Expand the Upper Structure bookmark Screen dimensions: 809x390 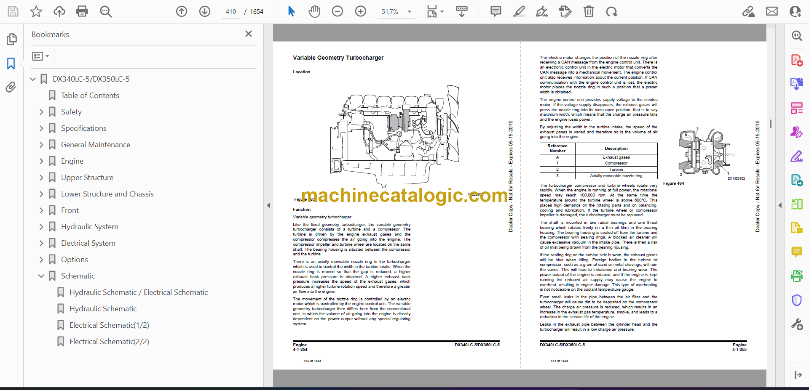41,178
